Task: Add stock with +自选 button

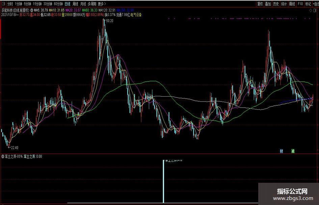Action: pos(316,4)
